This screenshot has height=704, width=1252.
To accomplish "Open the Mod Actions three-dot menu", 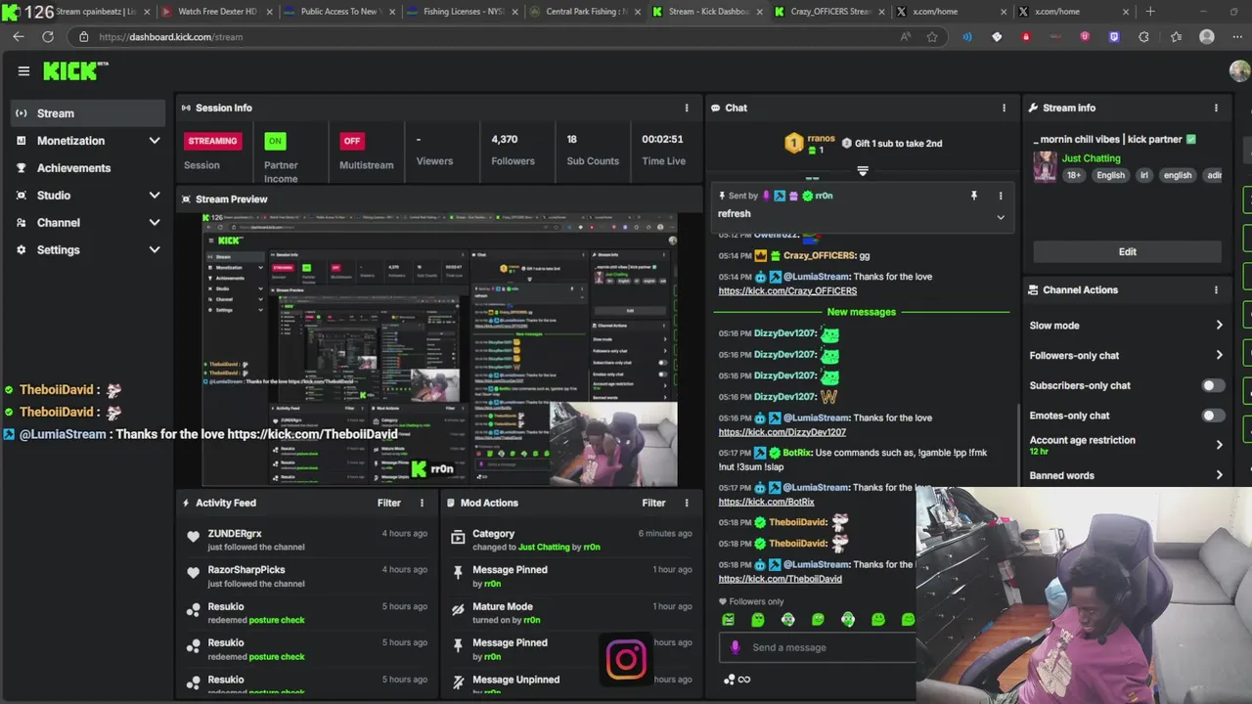I will coord(686,503).
